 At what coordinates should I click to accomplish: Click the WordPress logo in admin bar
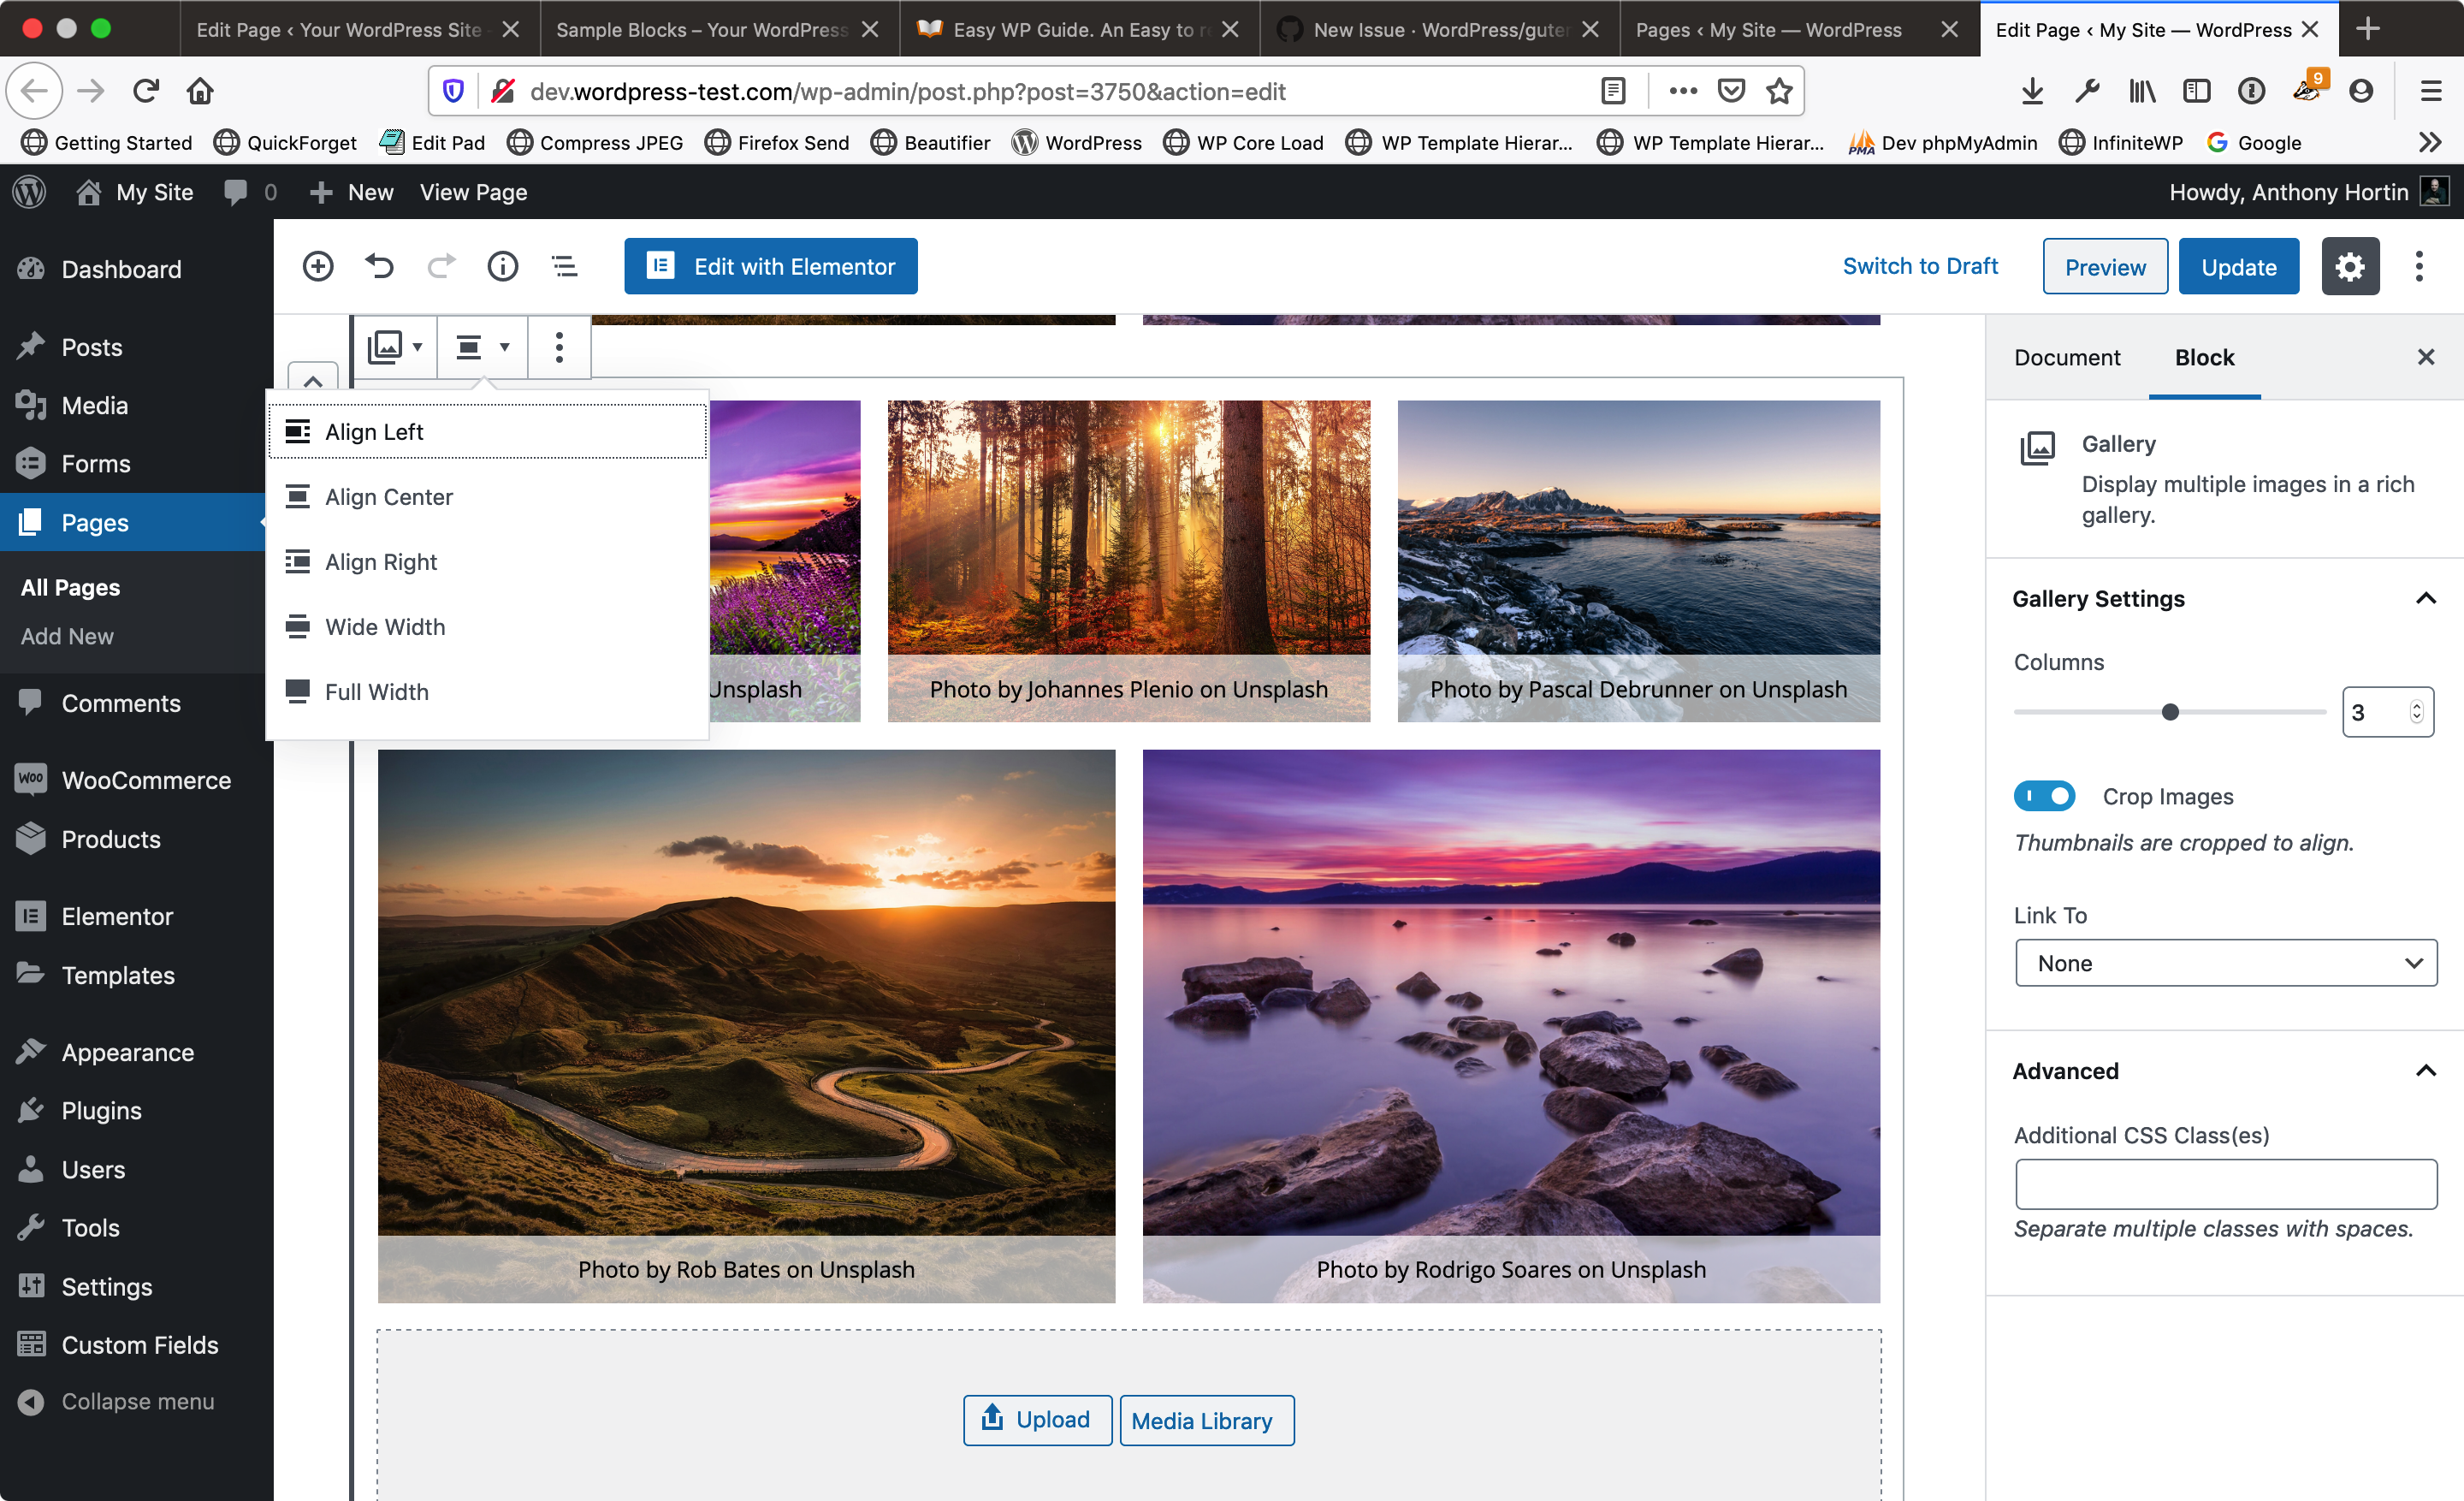pos(30,192)
